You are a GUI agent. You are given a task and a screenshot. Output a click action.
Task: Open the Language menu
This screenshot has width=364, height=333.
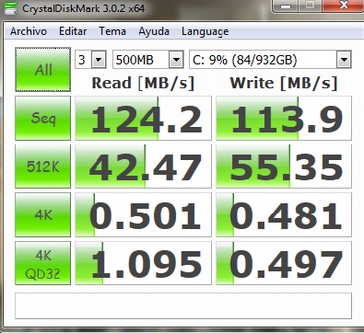(x=205, y=31)
